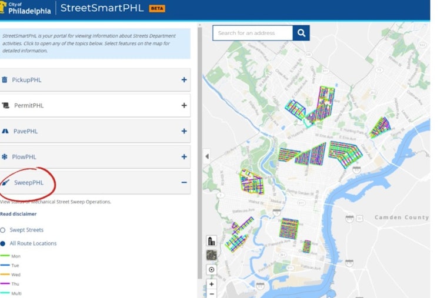
Task: Click the SweepPHL topic label
Action: tap(29, 183)
